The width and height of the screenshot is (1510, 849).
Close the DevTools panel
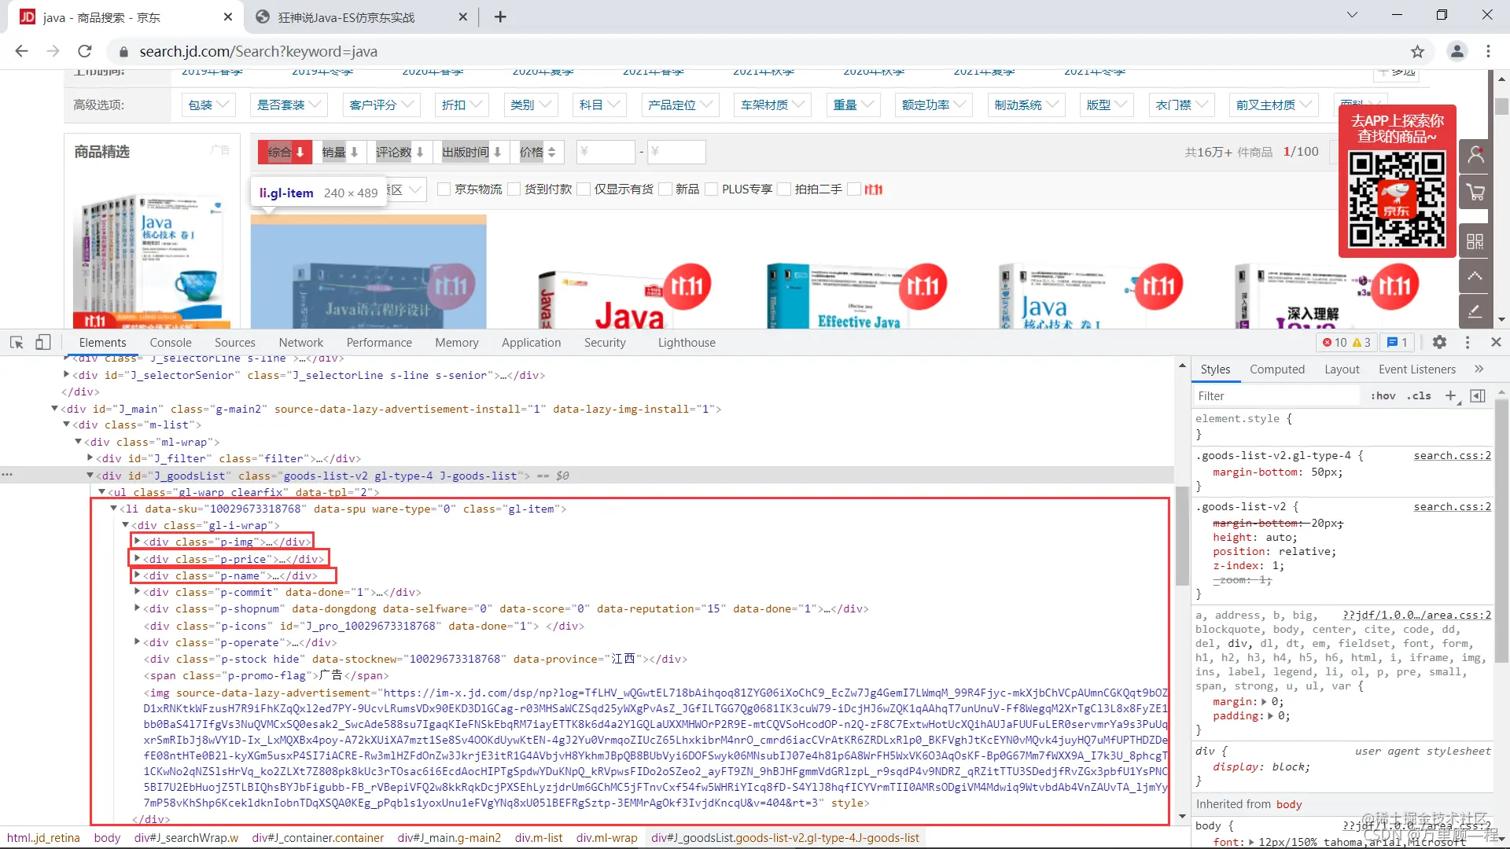1496,342
